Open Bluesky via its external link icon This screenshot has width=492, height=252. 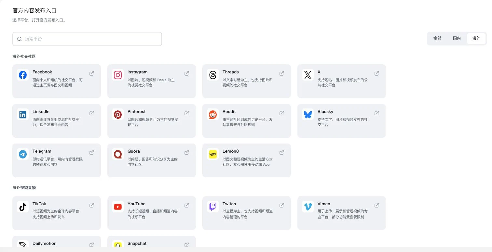(x=377, y=113)
